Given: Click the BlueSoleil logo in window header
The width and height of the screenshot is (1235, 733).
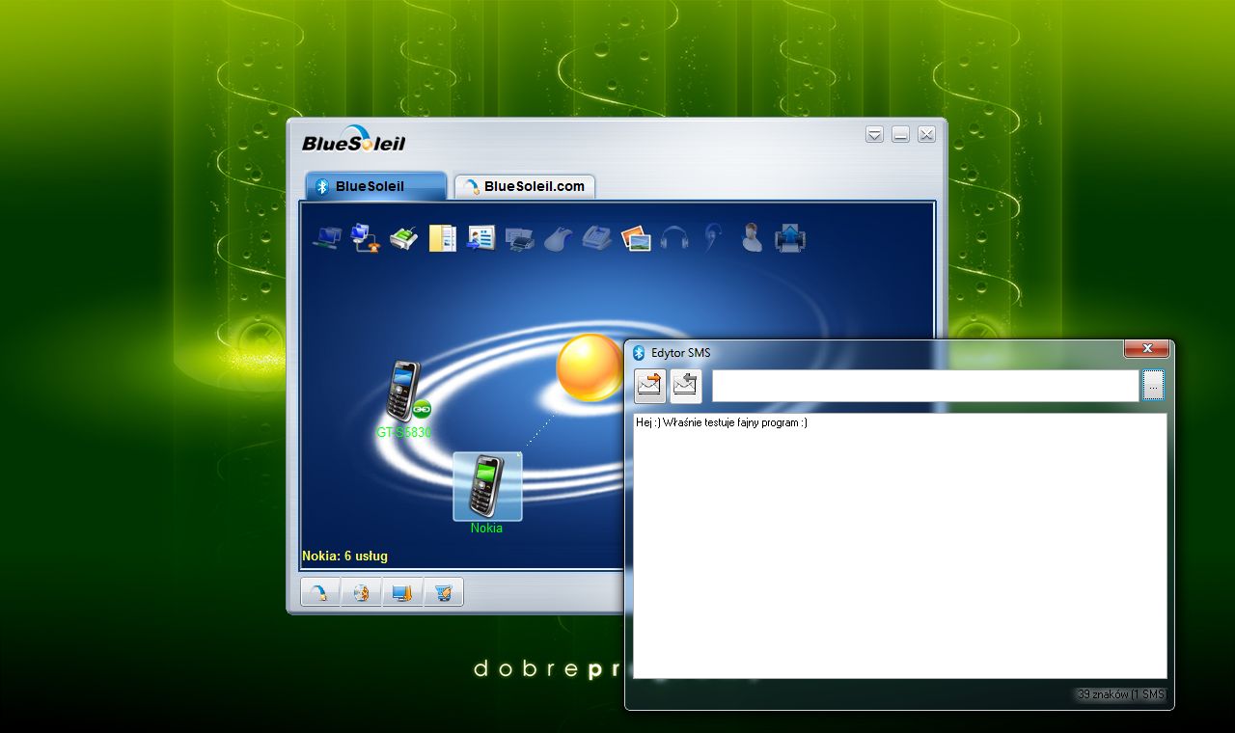Looking at the screenshot, I should click(x=353, y=140).
